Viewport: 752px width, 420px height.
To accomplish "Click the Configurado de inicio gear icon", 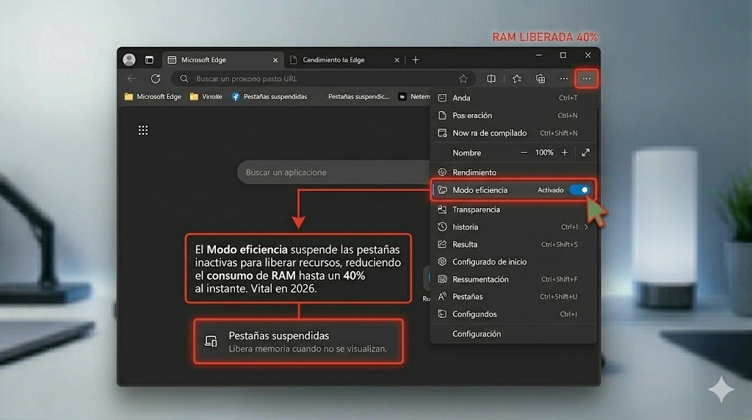I will coord(442,262).
